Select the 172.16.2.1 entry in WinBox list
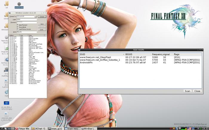209x130 pixels. point(27,40)
